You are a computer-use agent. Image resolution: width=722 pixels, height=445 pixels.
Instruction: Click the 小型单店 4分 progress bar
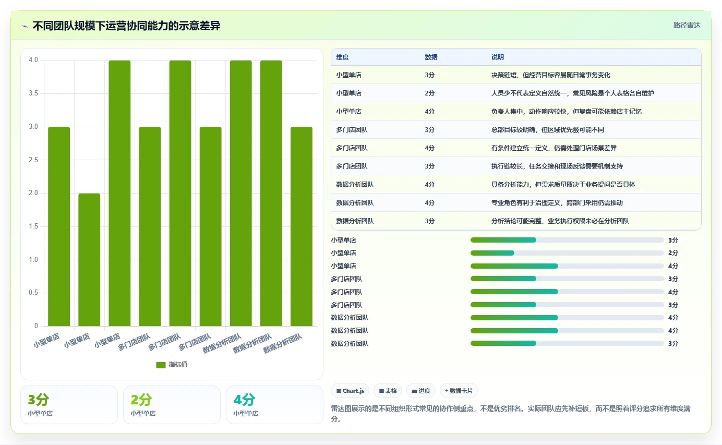coord(567,266)
